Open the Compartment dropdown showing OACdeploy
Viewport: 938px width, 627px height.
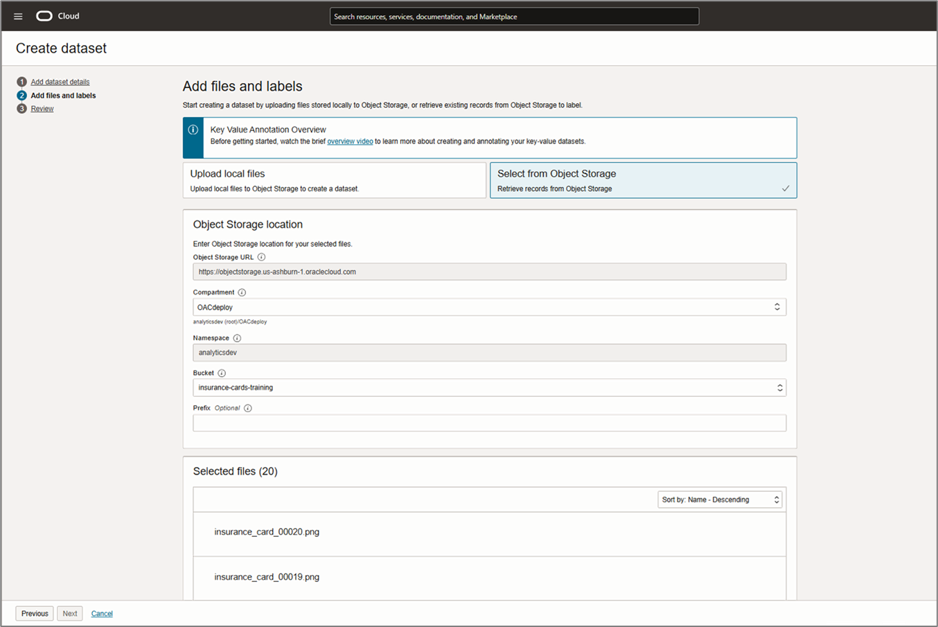click(779, 306)
